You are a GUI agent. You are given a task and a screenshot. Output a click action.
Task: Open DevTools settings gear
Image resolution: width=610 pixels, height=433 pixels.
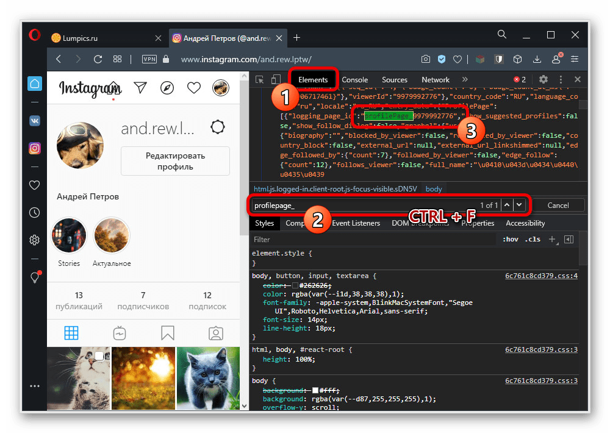tap(543, 79)
